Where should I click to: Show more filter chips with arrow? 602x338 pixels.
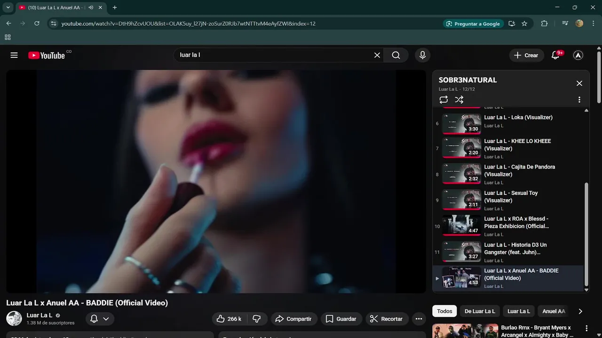580,311
